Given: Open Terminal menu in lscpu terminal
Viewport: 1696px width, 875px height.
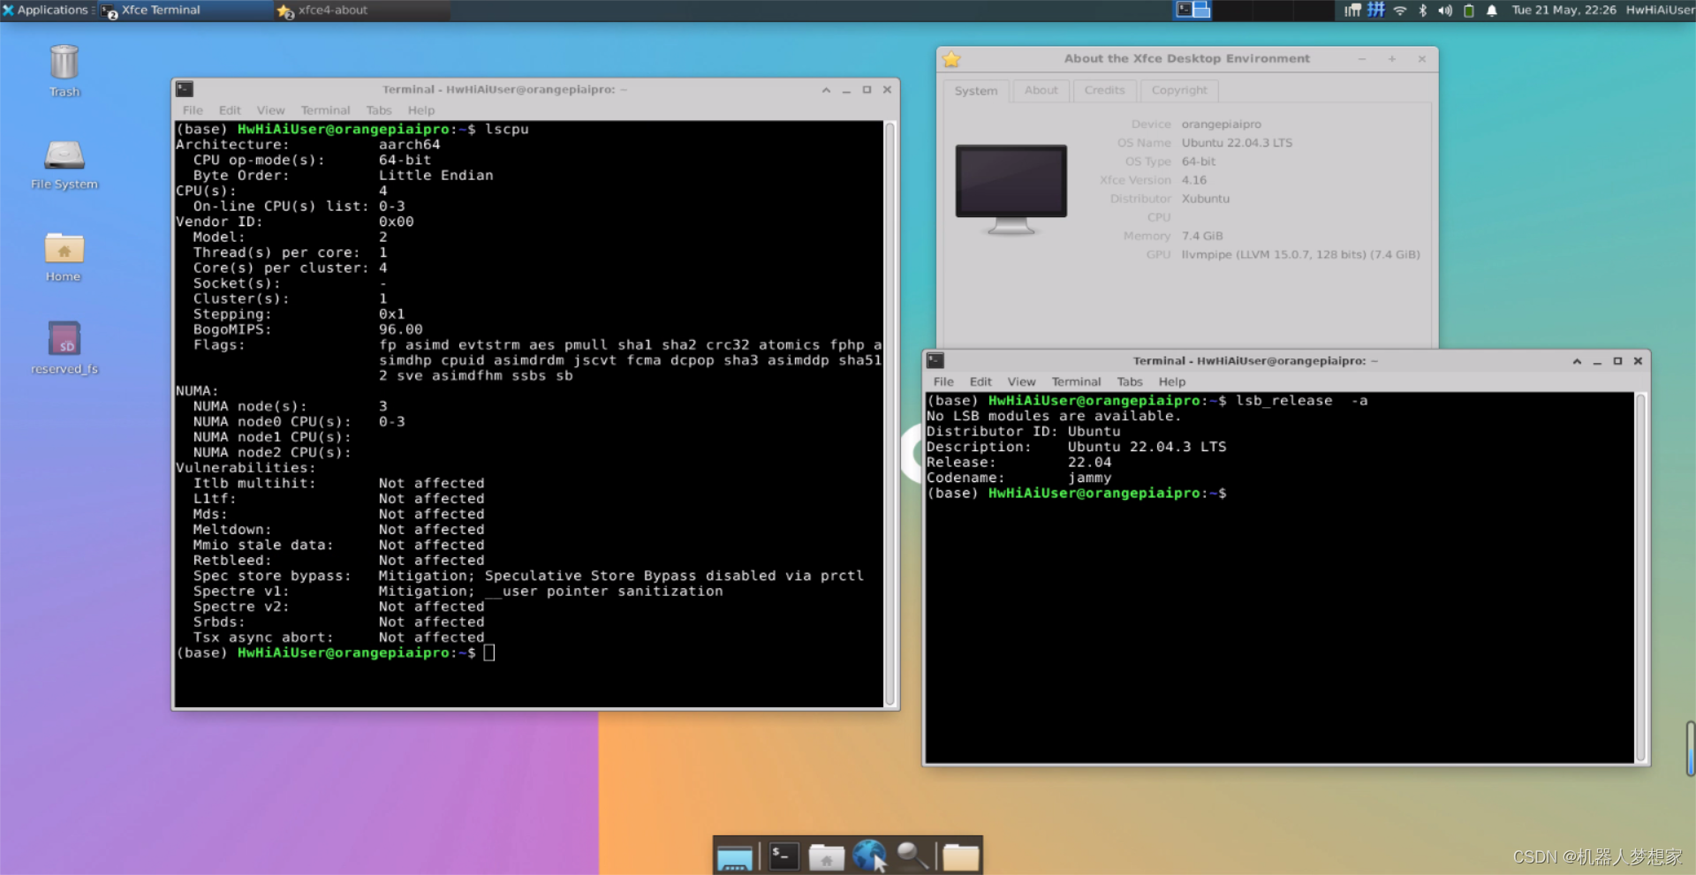Looking at the screenshot, I should [325, 110].
